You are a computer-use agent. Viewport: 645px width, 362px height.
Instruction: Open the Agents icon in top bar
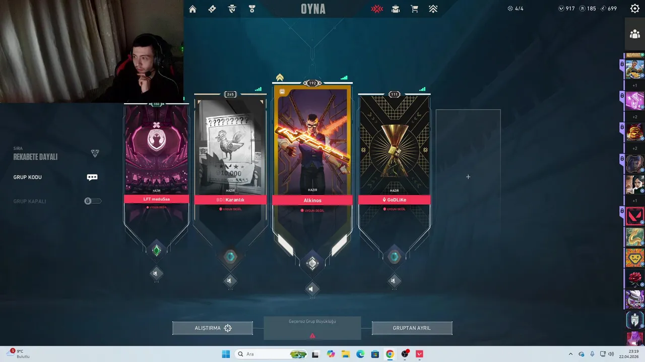click(x=232, y=9)
